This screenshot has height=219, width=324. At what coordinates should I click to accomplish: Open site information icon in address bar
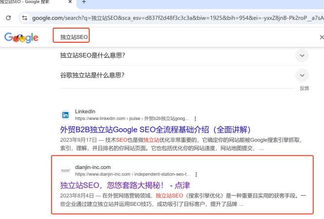click(24, 18)
